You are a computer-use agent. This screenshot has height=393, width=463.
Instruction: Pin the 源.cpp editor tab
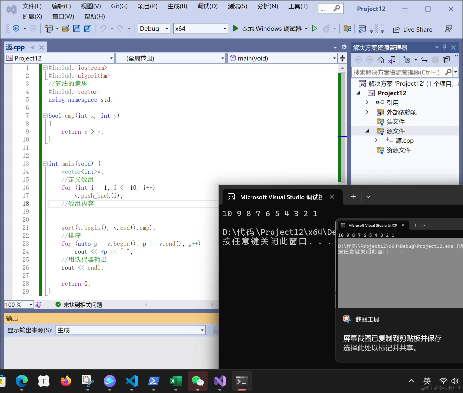pyautogui.click(x=33, y=47)
